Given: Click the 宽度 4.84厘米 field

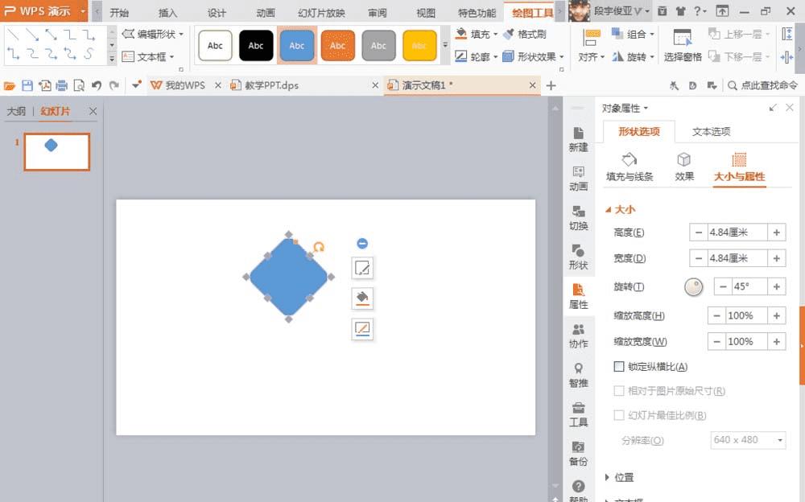Looking at the screenshot, I should (x=737, y=258).
